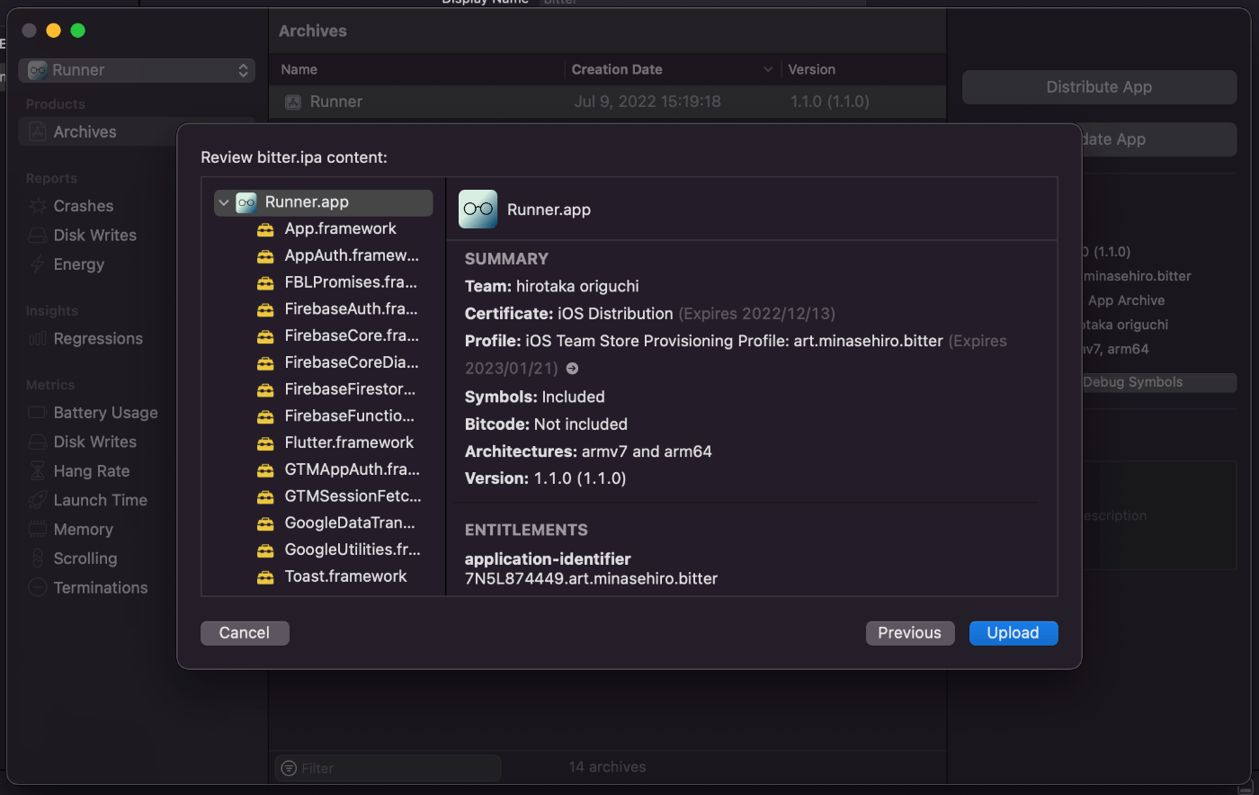Screen dimensions: 1259x795
Task: Click the AppAuth framework toolbox icon
Action: (265, 256)
